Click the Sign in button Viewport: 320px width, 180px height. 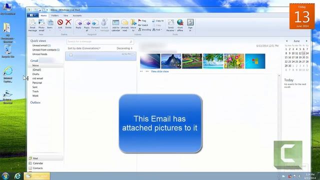click(x=190, y=25)
